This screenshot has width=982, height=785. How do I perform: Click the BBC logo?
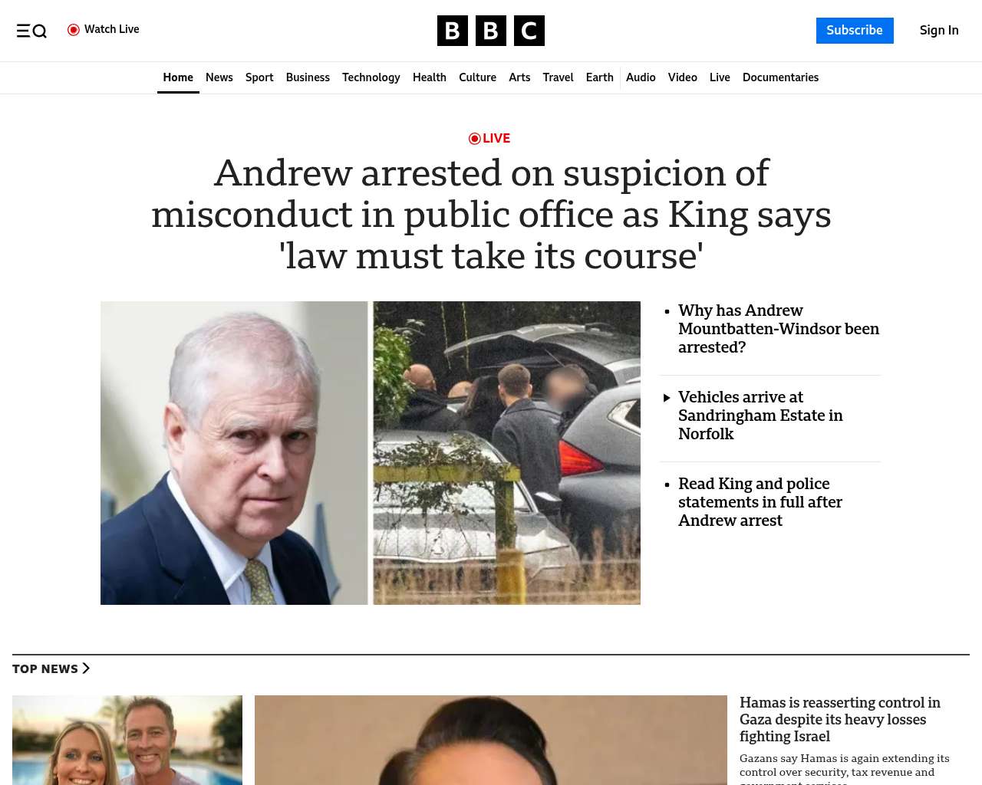point(491,31)
